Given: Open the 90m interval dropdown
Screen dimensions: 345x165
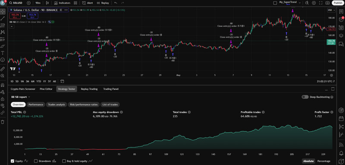Looking at the screenshot, I should click(38, 3).
